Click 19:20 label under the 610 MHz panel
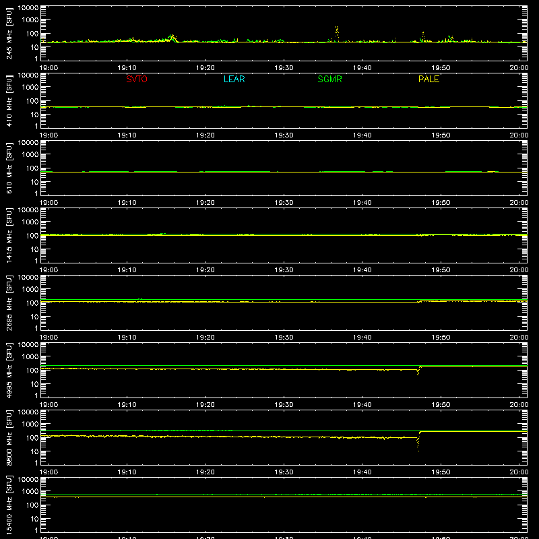 (205, 203)
